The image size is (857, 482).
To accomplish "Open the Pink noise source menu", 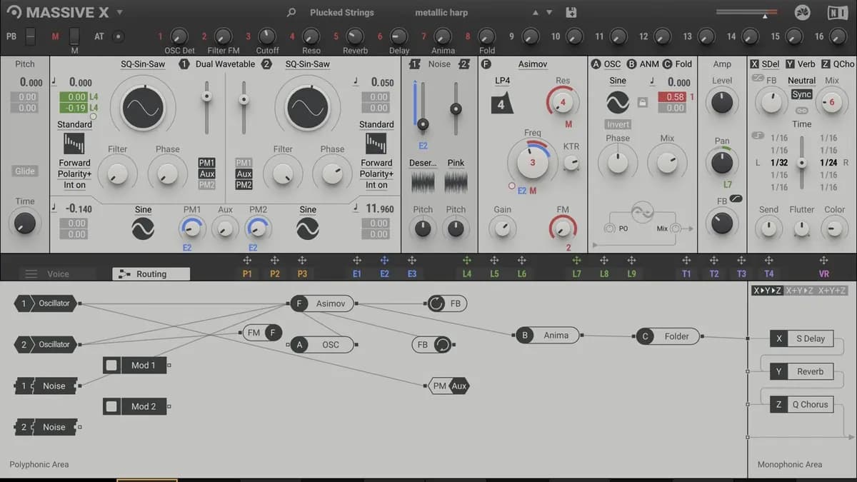I will pos(456,163).
